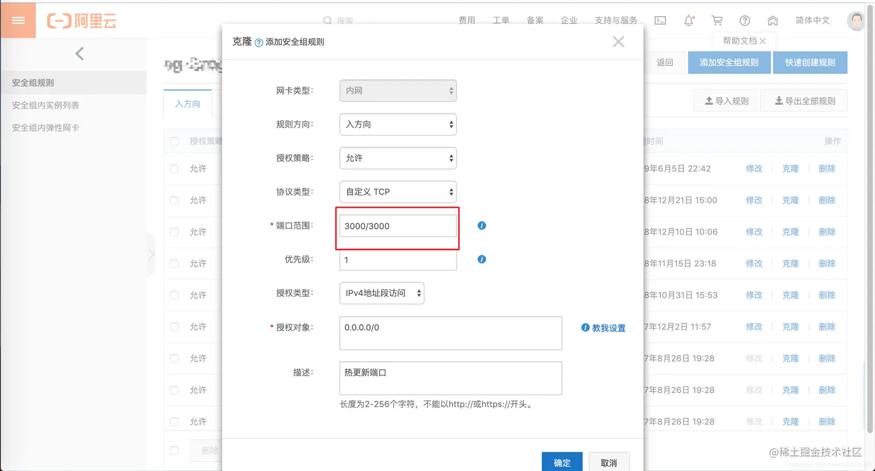Click info icon beside 端口范围 field
Viewport: 875px width, 471px height.
(481, 226)
